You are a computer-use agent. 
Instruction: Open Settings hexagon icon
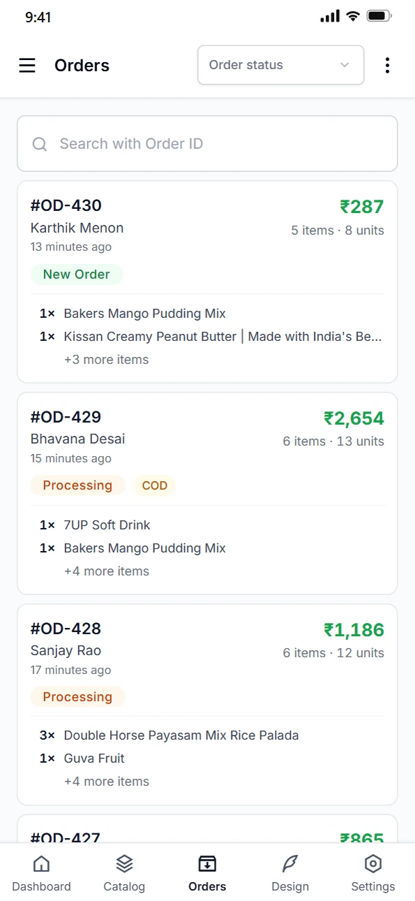pyautogui.click(x=373, y=864)
